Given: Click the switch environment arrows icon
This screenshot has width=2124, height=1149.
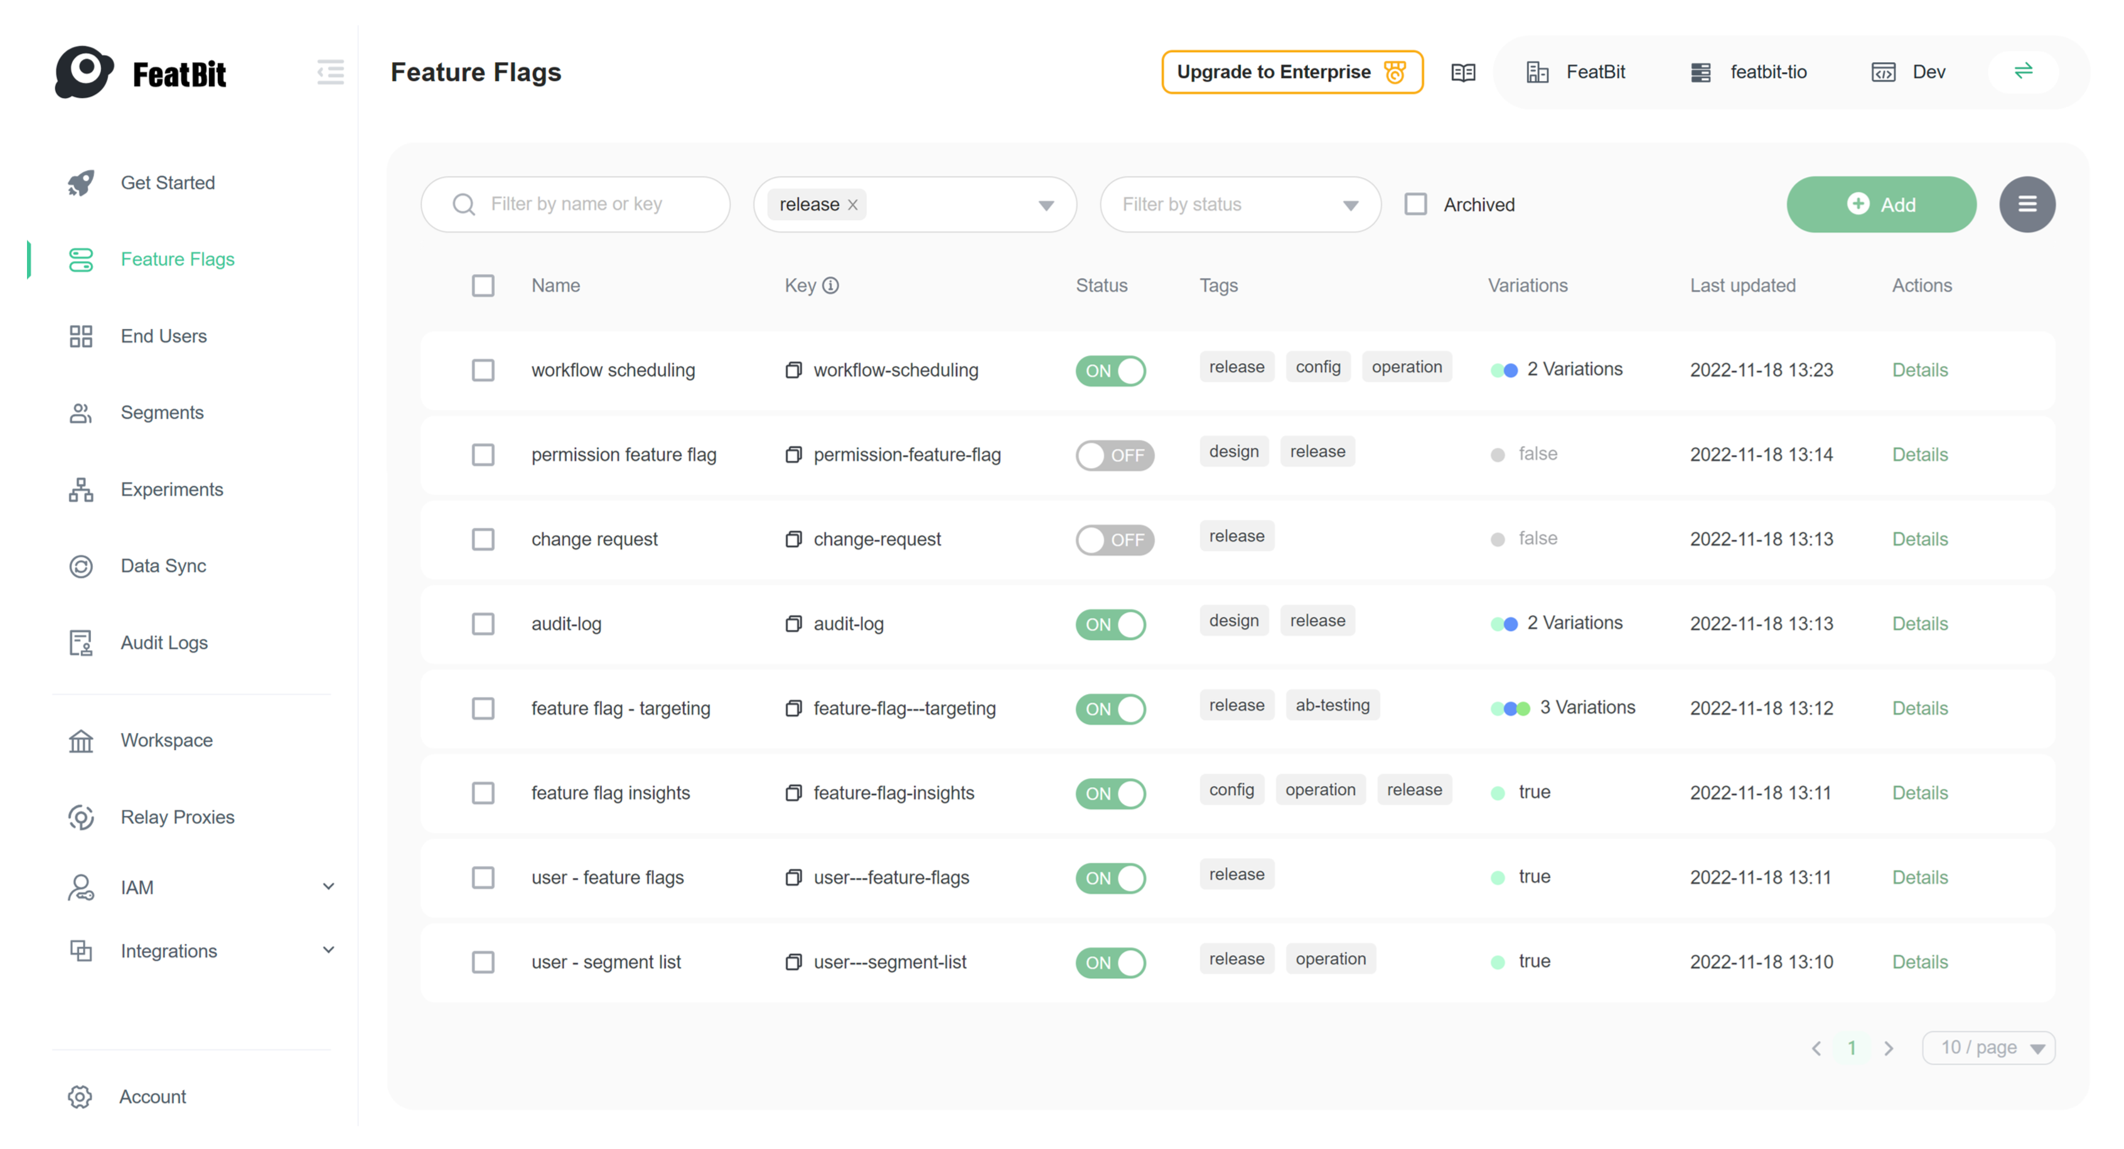Looking at the screenshot, I should [2022, 72].
